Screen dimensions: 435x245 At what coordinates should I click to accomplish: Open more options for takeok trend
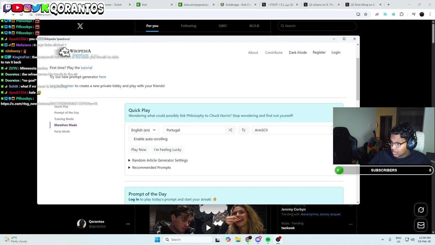tap(351, 224)
